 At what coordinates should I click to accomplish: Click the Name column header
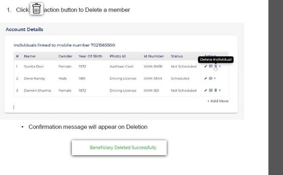(29, 56)
